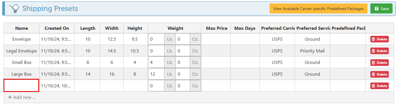
Task: Delete the empty new preset row
Action: [x=380, y=86]
